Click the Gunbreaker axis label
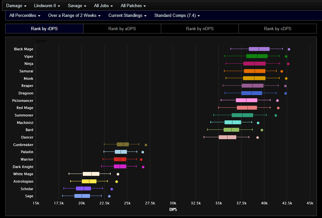The width and height of the screenshot is (322, 218). point(23,144)
